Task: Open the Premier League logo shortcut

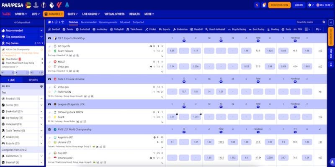Action: coord(51,5)
